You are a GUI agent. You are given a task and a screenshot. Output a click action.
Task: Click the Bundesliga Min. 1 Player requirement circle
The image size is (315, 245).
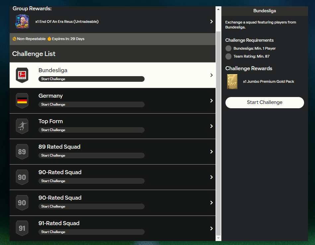[x=228, y=48]
